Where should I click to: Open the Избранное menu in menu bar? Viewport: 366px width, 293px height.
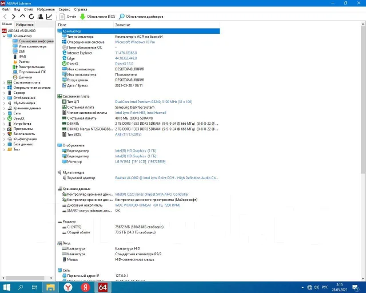tap(46, 9)
